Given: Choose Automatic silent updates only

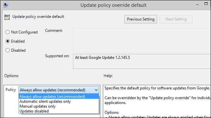Looking at the screenshot, I should [x=59, y=101].
